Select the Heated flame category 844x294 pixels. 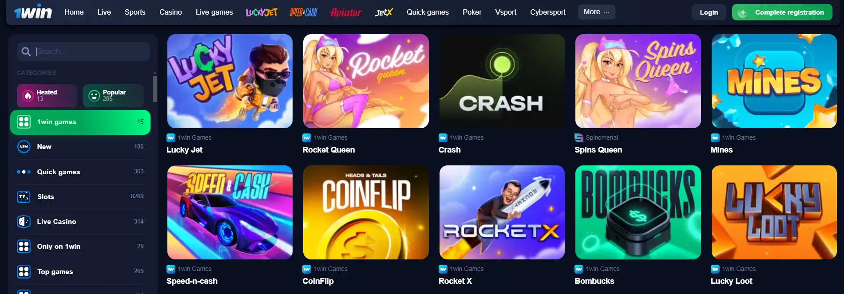tap(47, 95)
